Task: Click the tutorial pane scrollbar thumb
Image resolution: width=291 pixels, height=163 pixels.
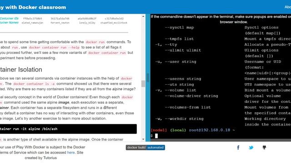Action: pyautogui.click(x=143, y=83)
